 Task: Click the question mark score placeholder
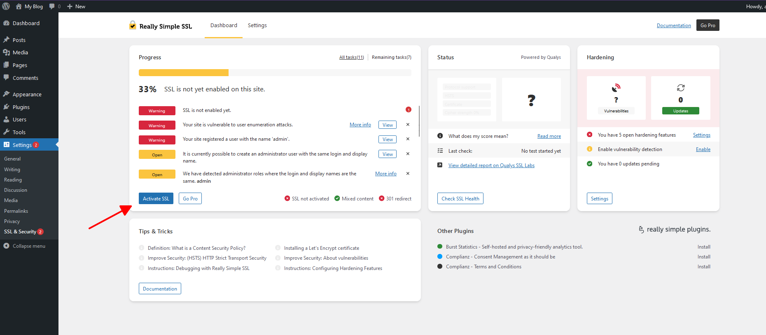coord(532,100)
